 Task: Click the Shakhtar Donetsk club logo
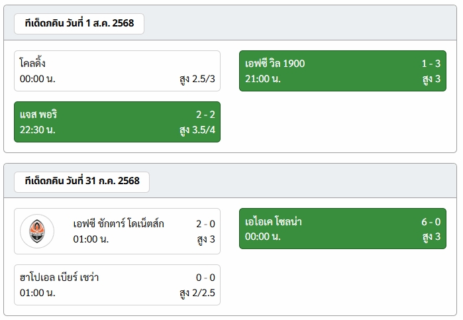tap(37, 231)
